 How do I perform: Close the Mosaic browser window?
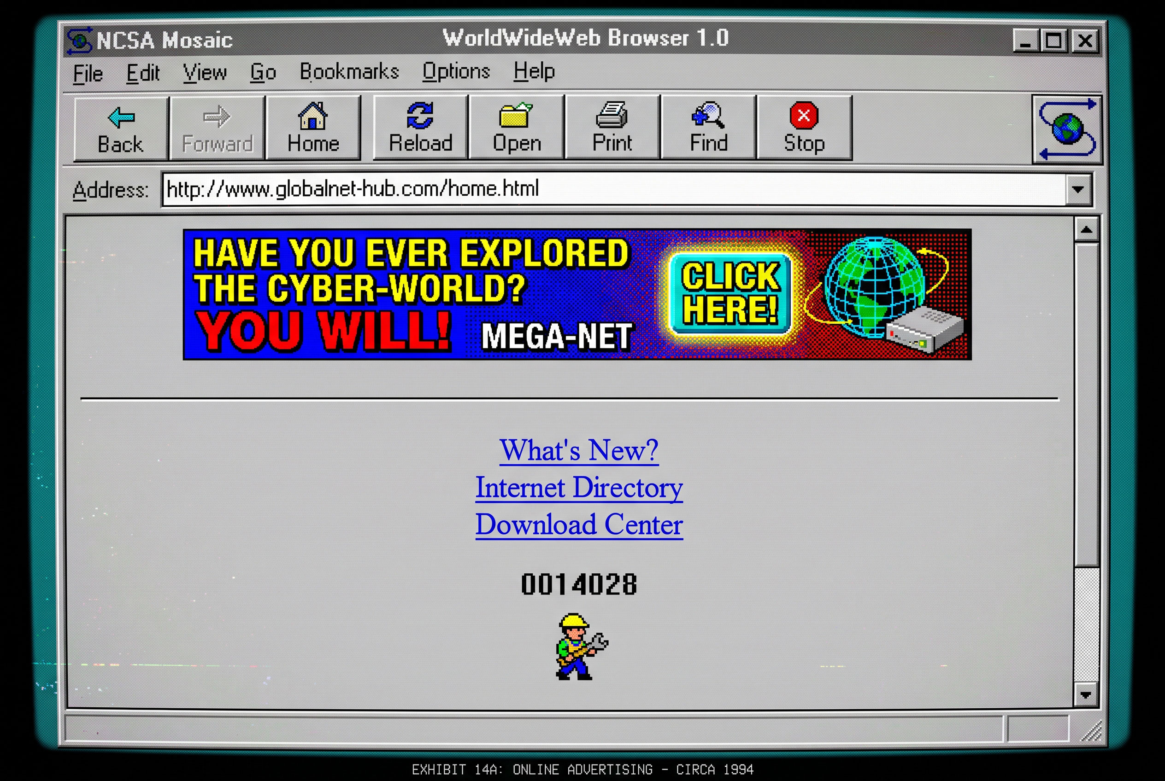(x=1085, y=41)
